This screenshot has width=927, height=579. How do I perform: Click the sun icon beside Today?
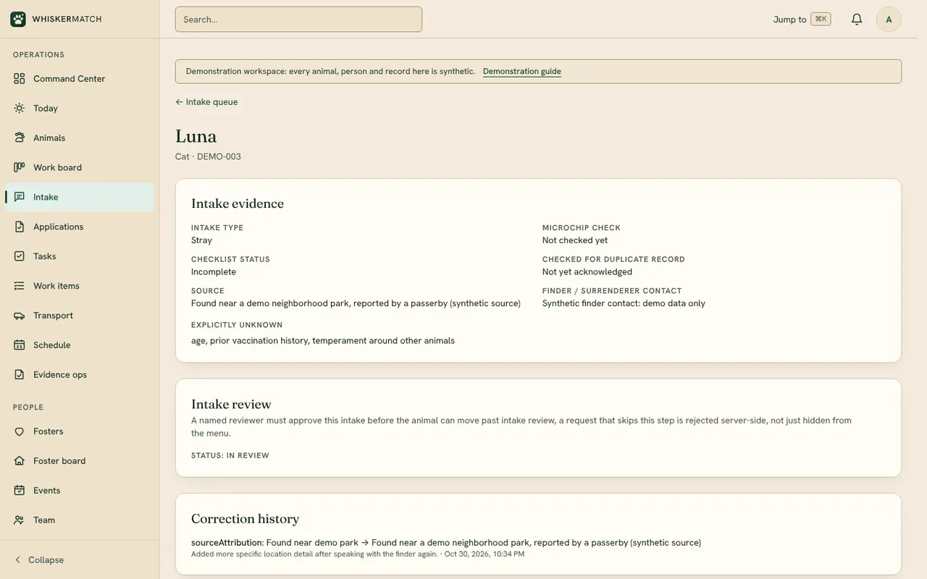point(20,108)
